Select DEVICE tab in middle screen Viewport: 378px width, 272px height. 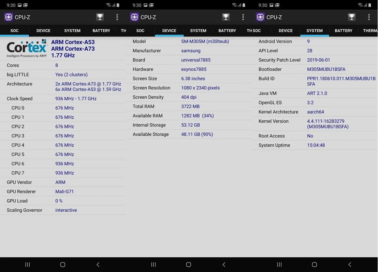point(169,31)
